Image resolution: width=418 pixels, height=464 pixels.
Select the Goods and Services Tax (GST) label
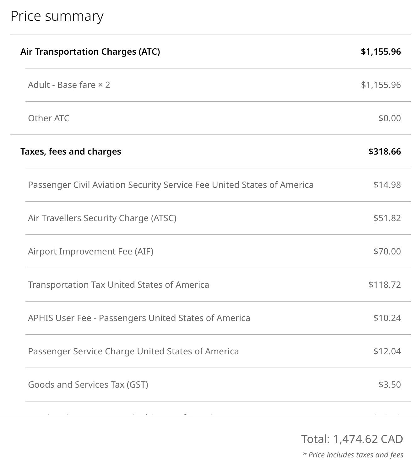[x=88, y=385]
